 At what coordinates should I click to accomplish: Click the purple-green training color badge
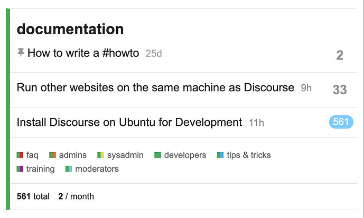(x=20, y=169)
